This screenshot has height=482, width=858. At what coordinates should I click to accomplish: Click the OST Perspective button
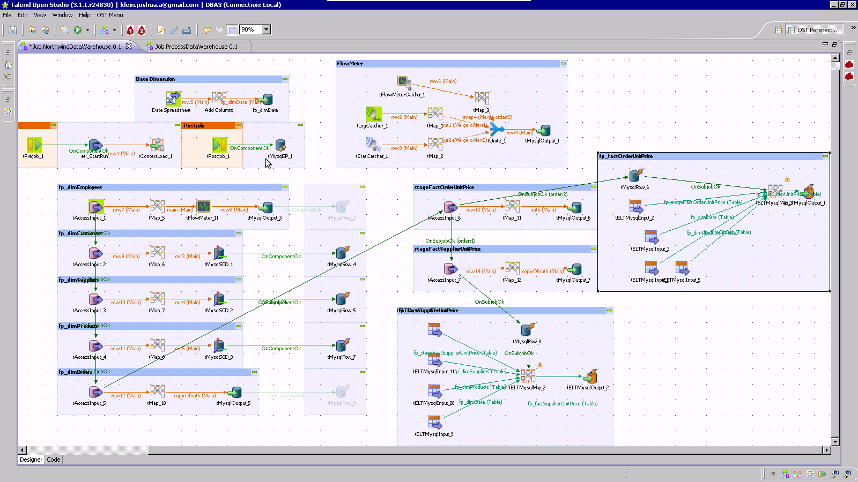click(815, 30)
